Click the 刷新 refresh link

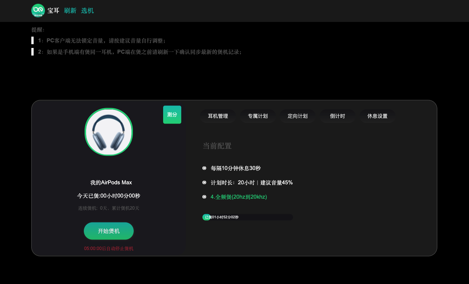click(70, 11)
